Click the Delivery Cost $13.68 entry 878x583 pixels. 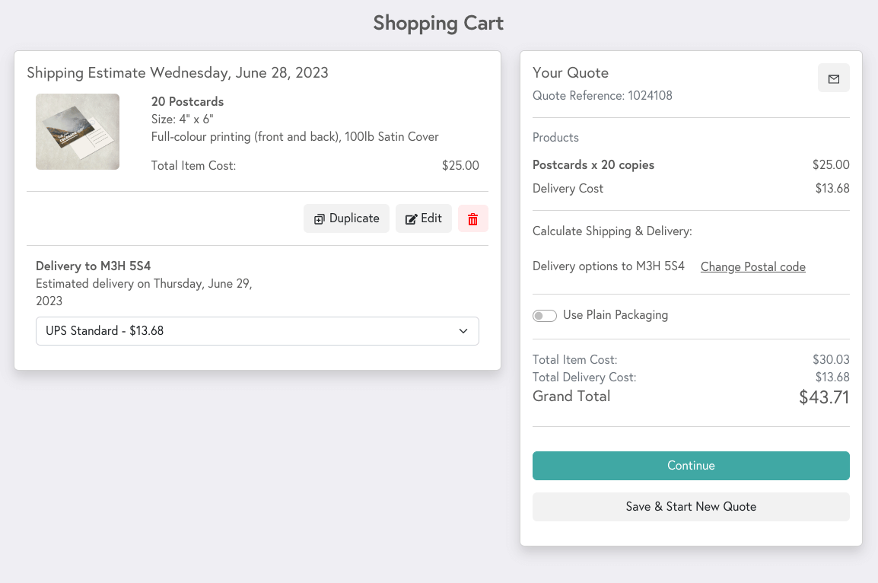pyautogui.click(x=568, y=188)
